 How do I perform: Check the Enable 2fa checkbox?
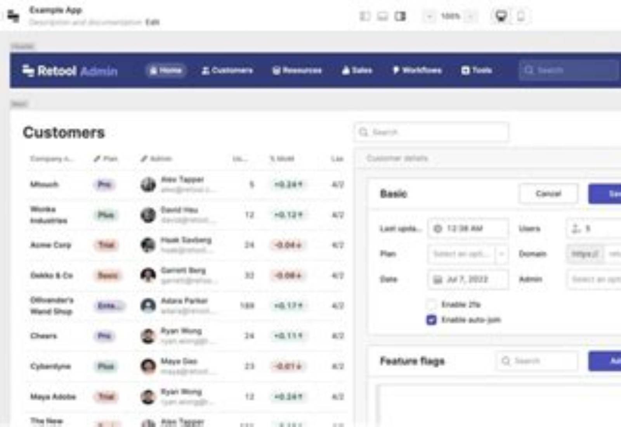coord(432,304)
